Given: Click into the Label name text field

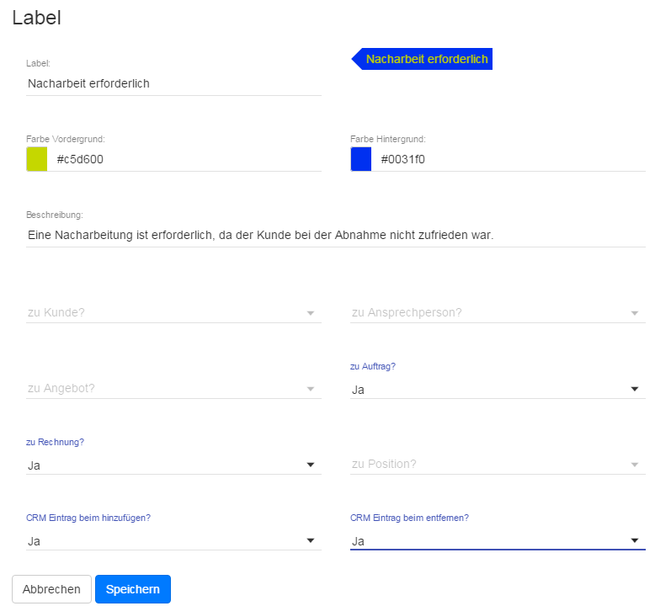Looking at the screenshot, I should coord(173,83).
